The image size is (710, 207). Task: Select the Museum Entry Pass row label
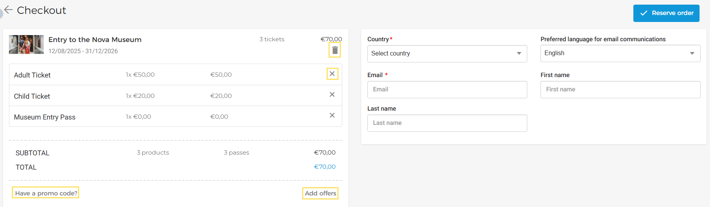pos(45,117)
